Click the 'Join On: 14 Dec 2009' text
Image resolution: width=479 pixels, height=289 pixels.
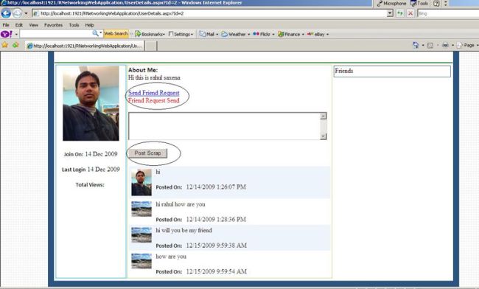[91, 154]
